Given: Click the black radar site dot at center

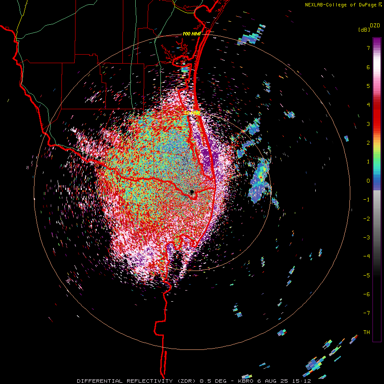Looking at the screenshot, I should pos(192,192).
